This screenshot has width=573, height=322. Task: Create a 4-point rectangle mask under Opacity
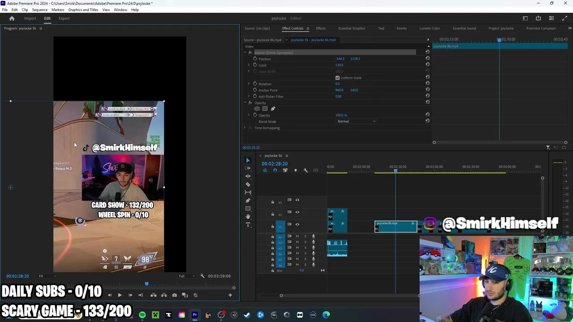click(265, 109)
